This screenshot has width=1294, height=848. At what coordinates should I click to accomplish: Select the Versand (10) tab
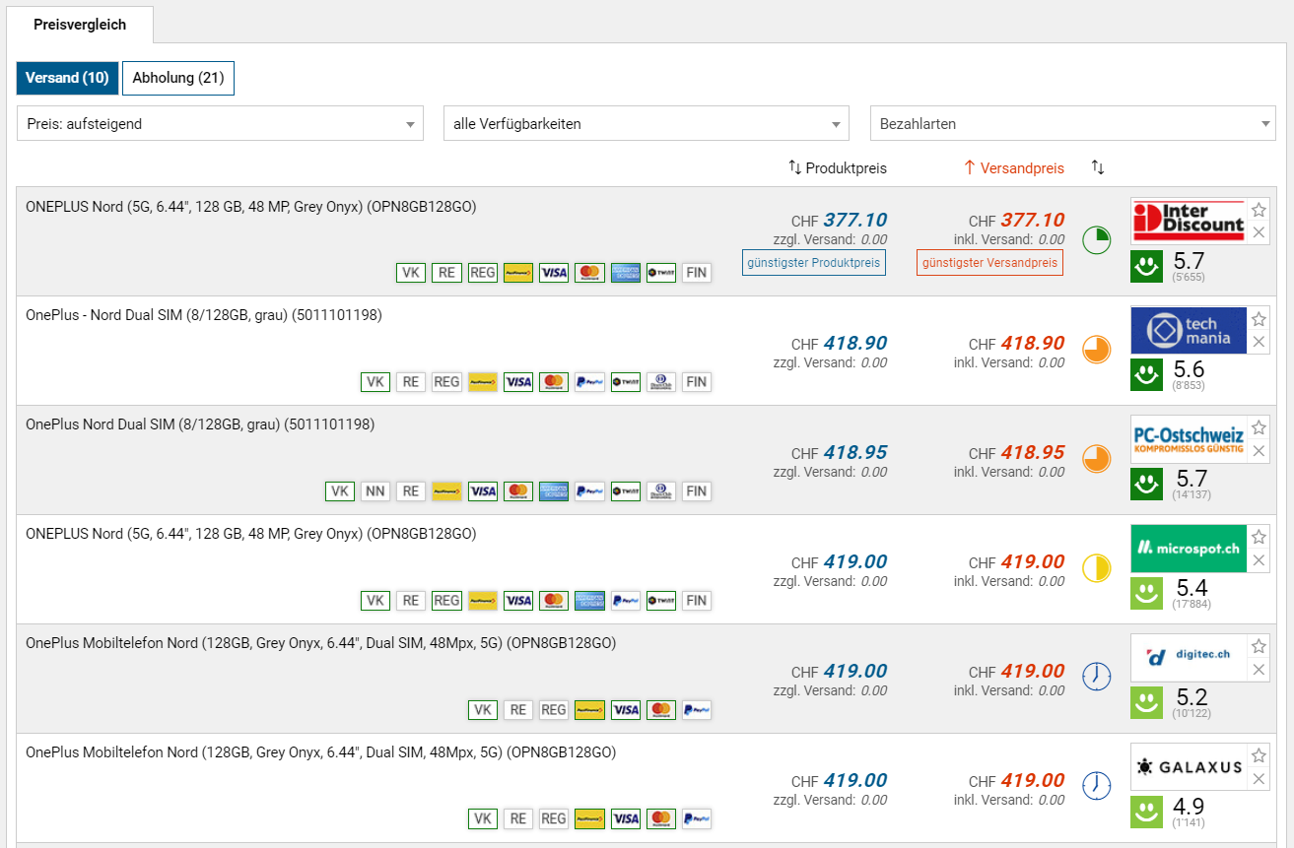(67, 78)
